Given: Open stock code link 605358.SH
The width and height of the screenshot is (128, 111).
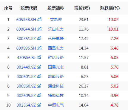Looking at the screenshot, I should [x=26, y=20].
